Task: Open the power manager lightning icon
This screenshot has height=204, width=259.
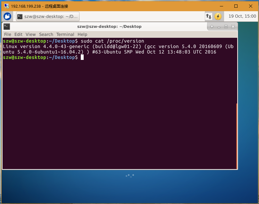Action: click(218, 16)
